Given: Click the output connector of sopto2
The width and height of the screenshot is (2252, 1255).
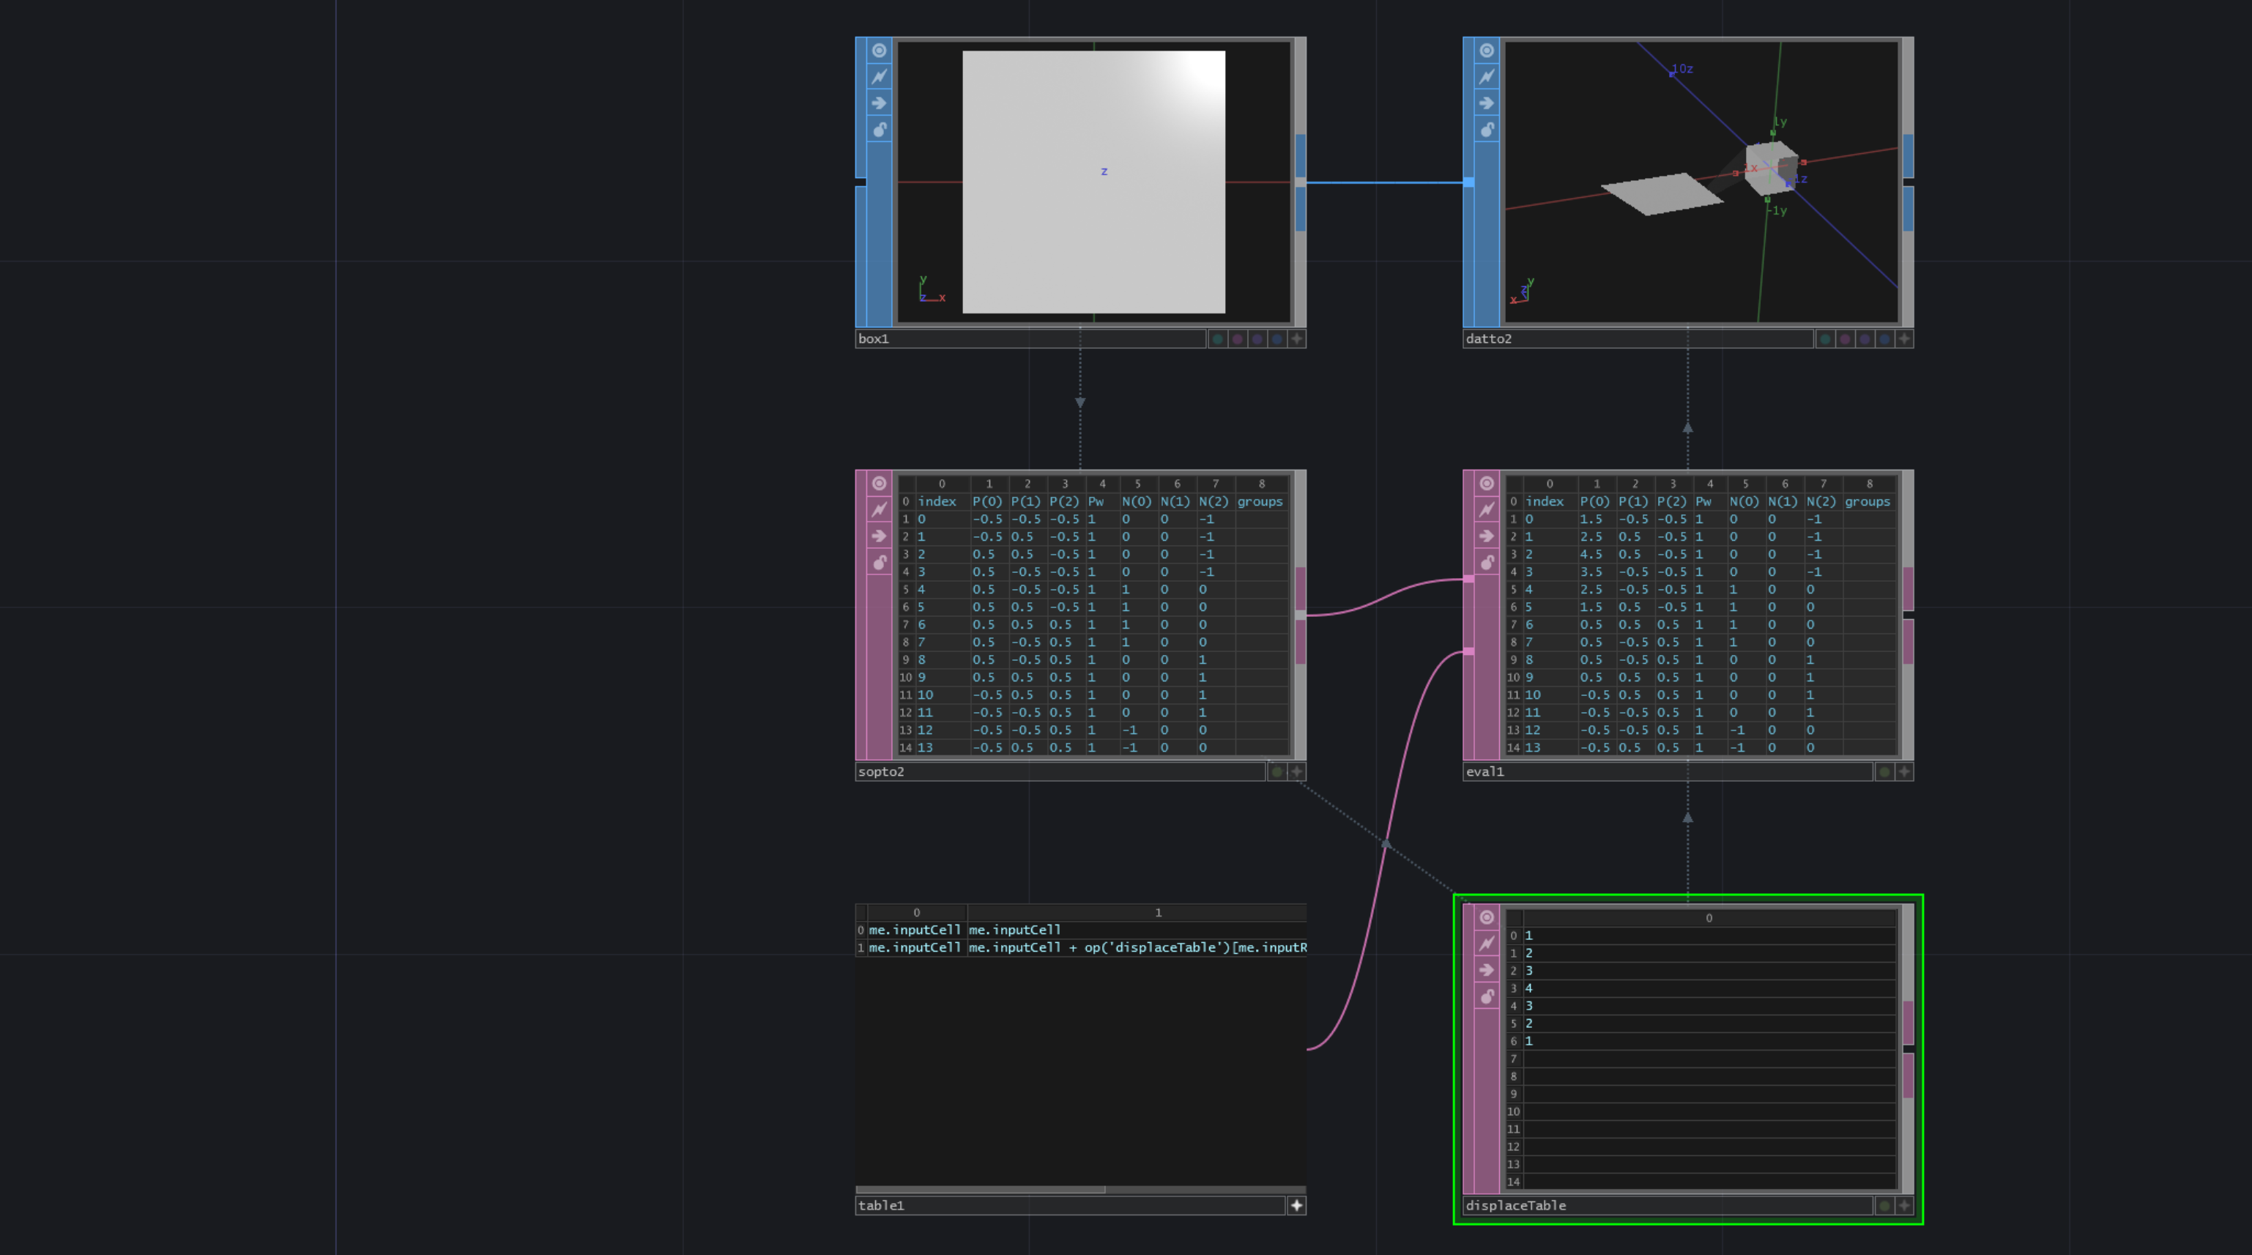Looking at the screenshot, I should [1301, 615].
